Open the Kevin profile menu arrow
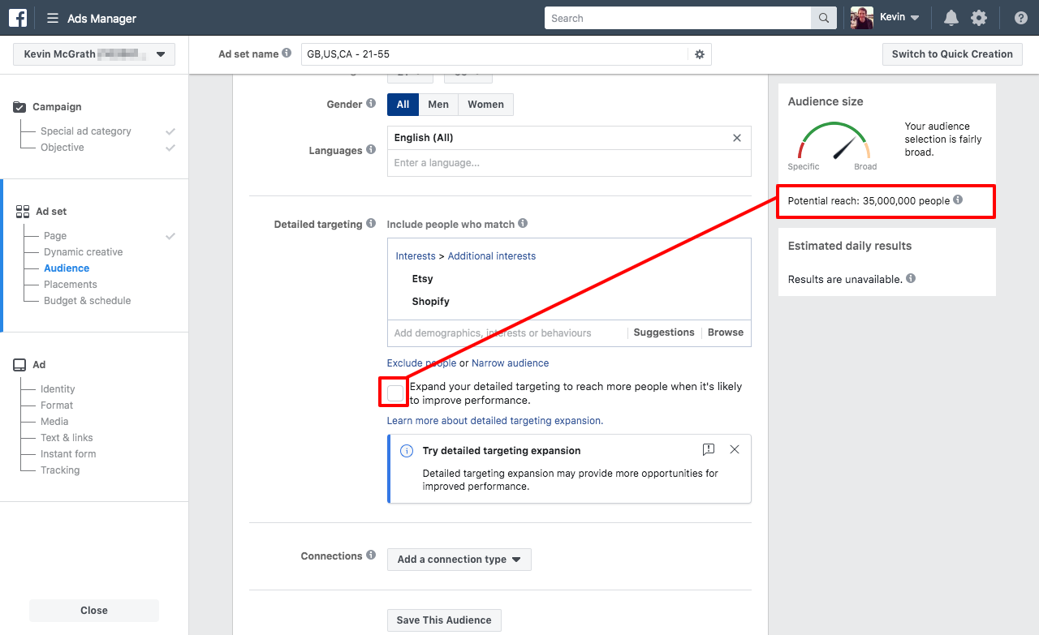 [915, 18]
